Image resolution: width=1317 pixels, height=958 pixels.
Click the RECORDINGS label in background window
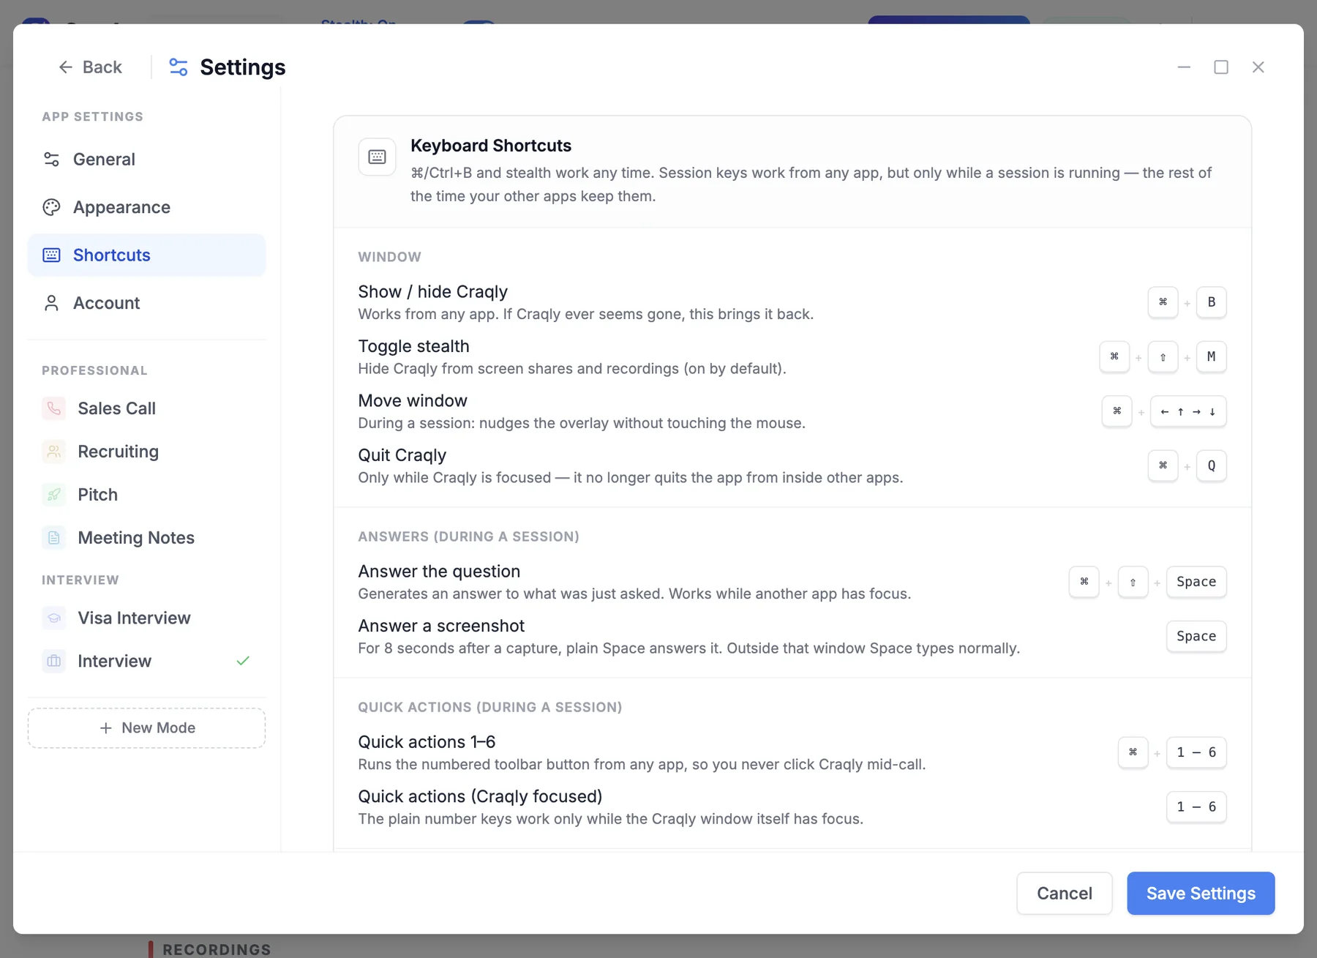tap(217, 949)
